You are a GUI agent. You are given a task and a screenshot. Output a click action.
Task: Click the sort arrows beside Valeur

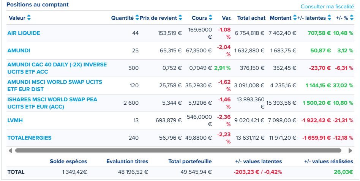tap(29, 18)
